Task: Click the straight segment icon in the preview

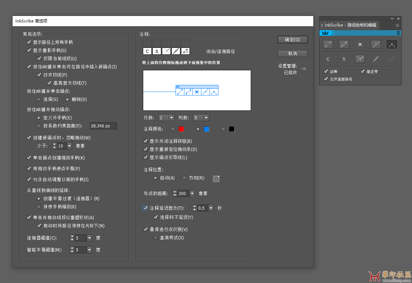Action: pyautogui.click(x=180, y=92)
